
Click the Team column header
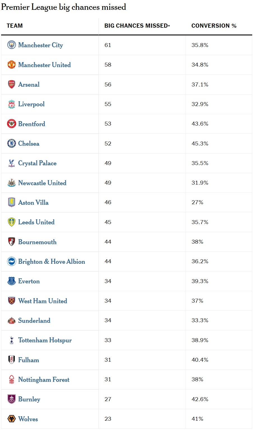tap(15, 26)
